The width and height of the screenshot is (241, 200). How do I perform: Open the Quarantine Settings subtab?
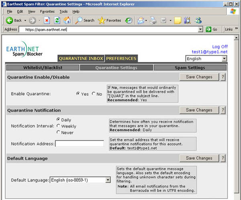pyautogui.click(x=116, y=68)
